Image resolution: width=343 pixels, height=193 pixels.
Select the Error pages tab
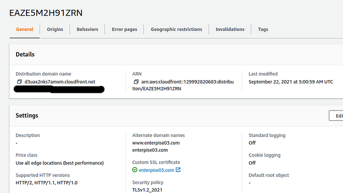[x=124, y=29]
